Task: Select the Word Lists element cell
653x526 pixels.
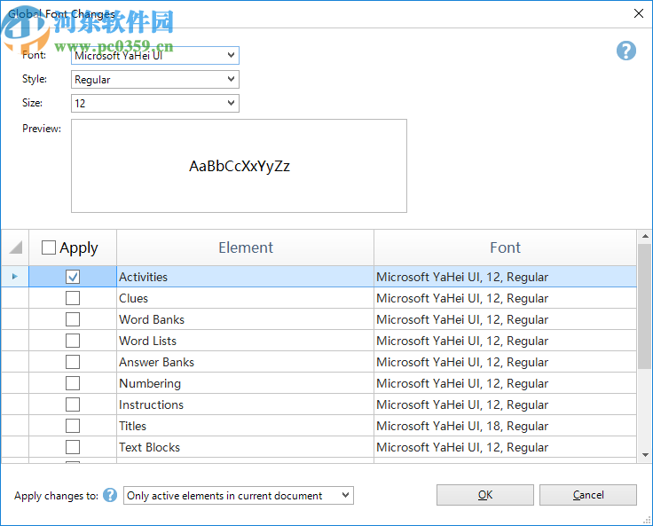Action: point(245,341)
